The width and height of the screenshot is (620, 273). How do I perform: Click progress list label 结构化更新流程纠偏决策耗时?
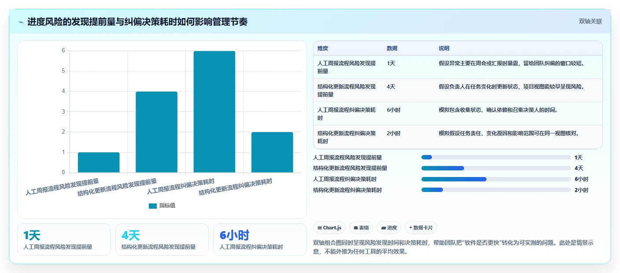[x=347, y=190]
